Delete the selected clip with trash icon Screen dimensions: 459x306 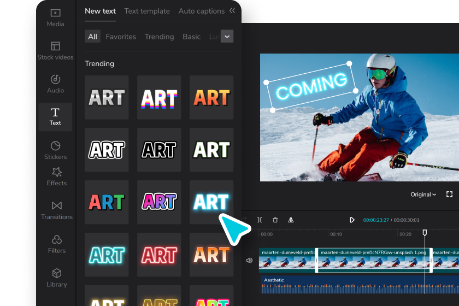pos(275,220)
